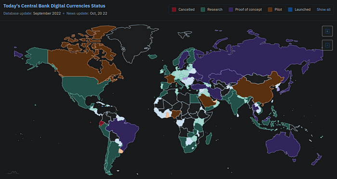Screen dimensions: 337x179
Task: Click the chart logo in bottom corner
Action: 12,172
